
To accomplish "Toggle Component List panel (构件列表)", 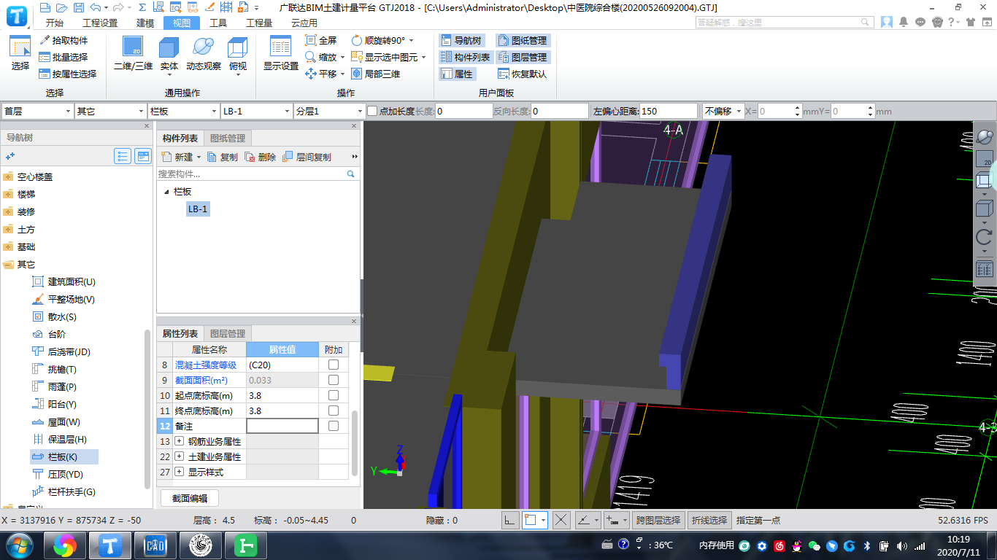I will [465, 57].
